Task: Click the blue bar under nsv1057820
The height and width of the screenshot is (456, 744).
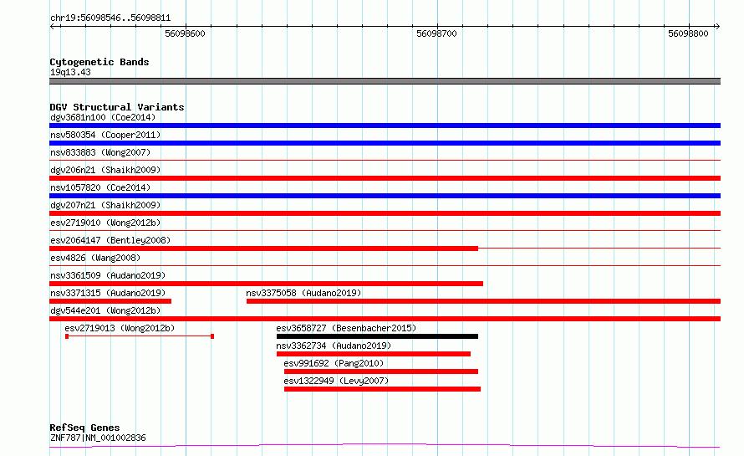Action: click(x=385, y=196)
